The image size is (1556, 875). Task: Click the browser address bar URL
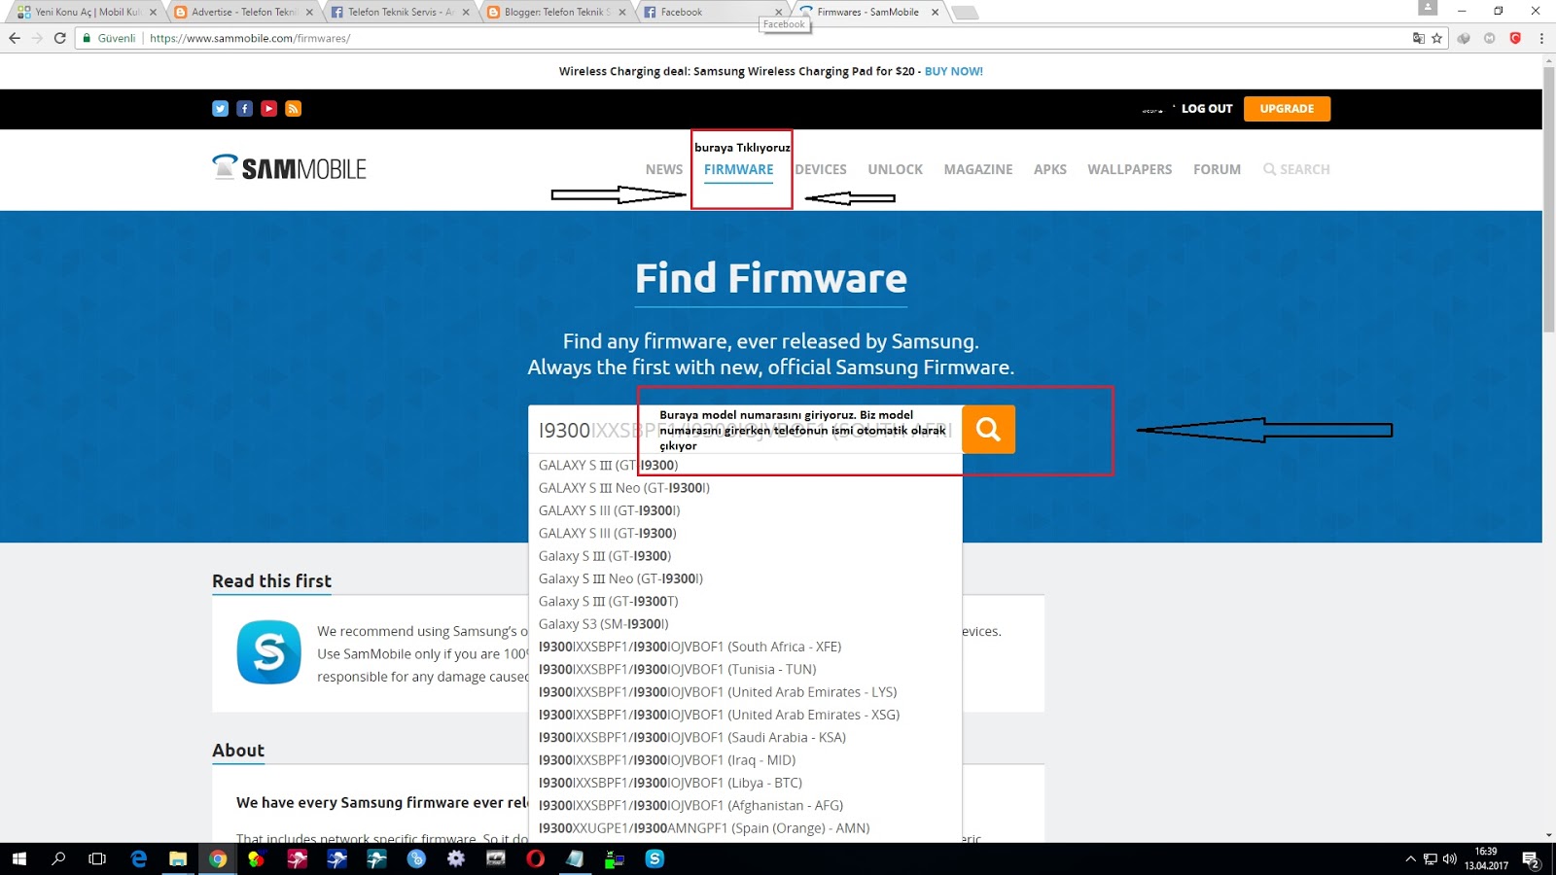250,38
